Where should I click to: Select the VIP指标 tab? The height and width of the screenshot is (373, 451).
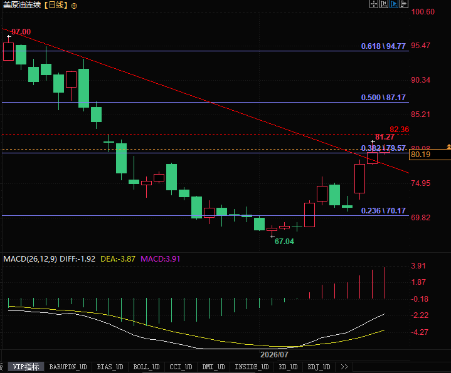tap(26, 367)
